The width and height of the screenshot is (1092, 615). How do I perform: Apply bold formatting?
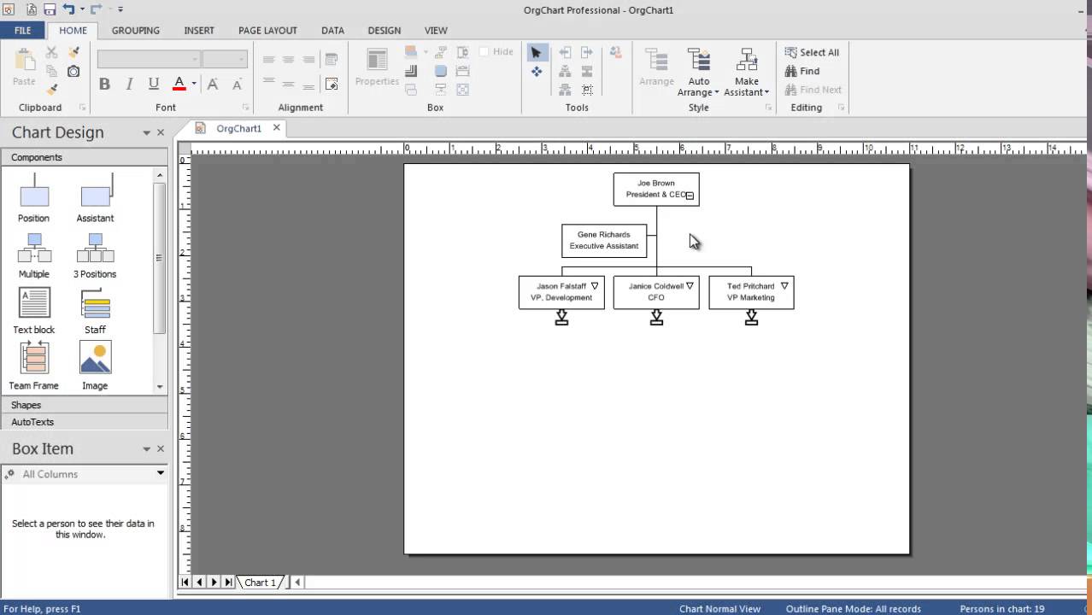(x=104, y=84)
